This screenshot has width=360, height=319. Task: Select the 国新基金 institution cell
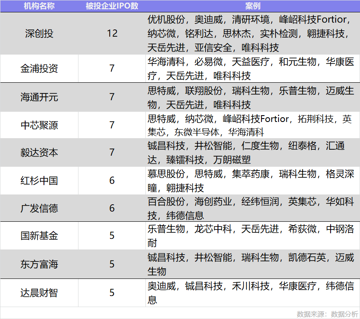[39, 236]
